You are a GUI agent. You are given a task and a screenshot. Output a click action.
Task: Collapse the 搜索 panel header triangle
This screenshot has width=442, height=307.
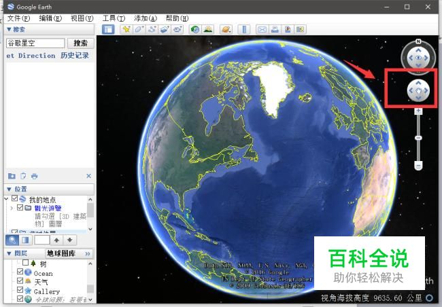coord(9,29)
